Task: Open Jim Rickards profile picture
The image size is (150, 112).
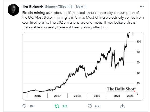Action: click(x=13, y=10)
